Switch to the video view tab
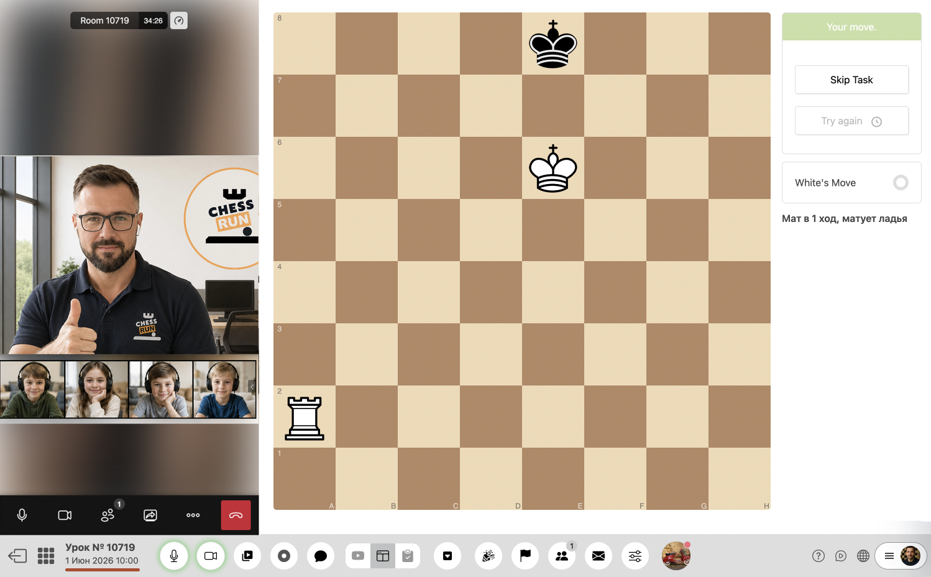This screenshot has width=931, height=577. coord(358,556)
